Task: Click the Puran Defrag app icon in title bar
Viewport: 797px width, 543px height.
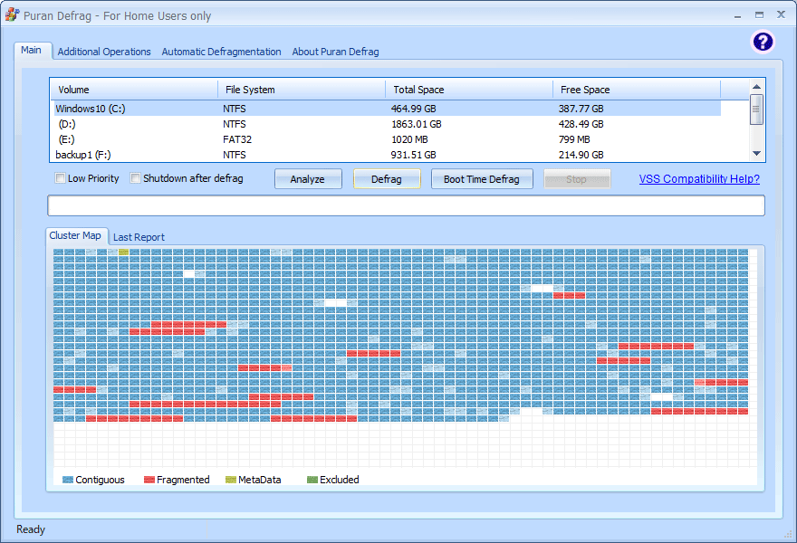Action: [x=12, y=14]
